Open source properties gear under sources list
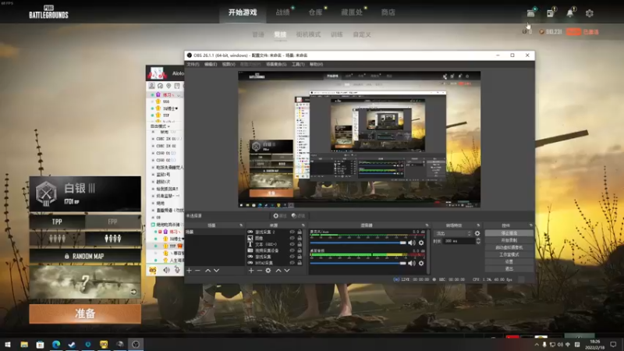The image size is (624, 351). (x=268, y=271)
